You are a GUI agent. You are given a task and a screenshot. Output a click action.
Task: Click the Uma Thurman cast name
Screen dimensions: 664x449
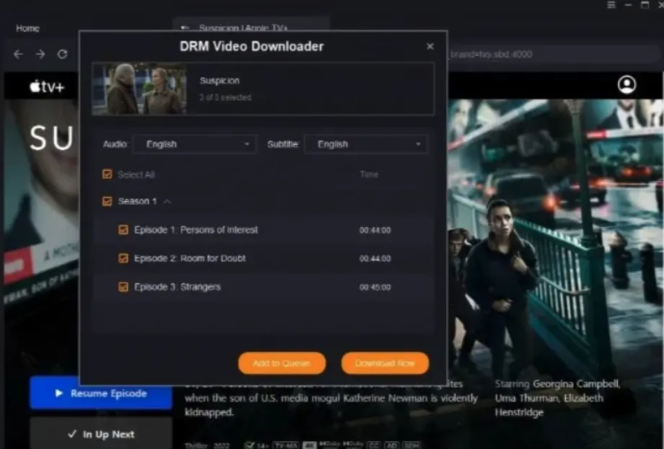point(526,398)
